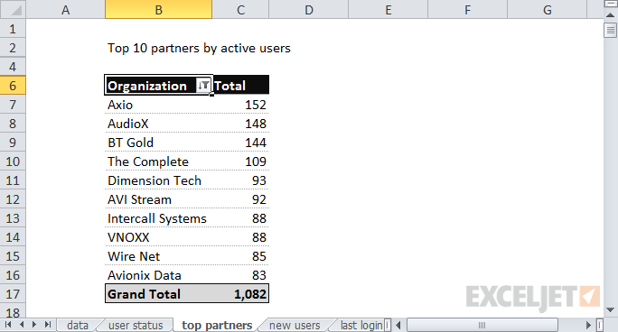The width and height of the screenshot is (618, 332).
Task: Select the Grand Total label cell
Action: pos(158,294)
